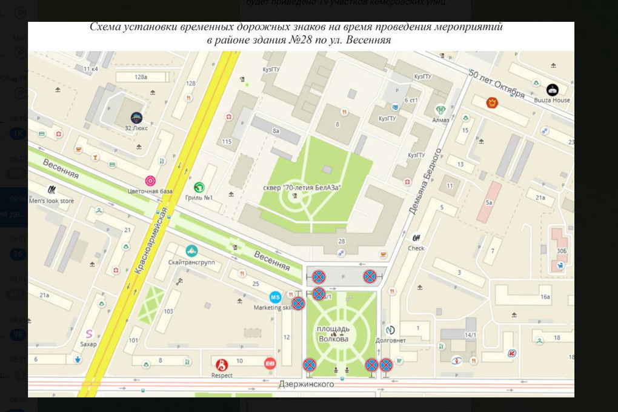Screen dimensions: 618x412
Task: Click building number 115 label
Action: pos(226,141)
